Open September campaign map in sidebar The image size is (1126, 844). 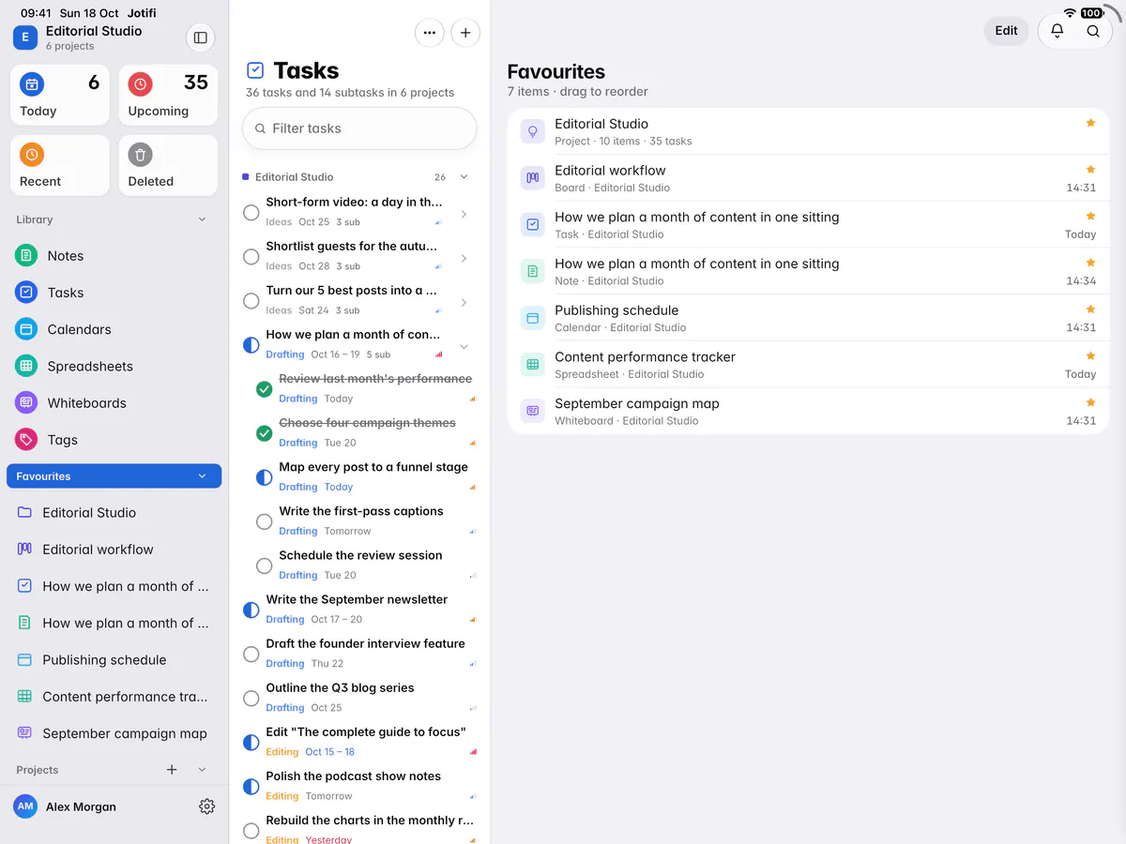click(114, 733)
